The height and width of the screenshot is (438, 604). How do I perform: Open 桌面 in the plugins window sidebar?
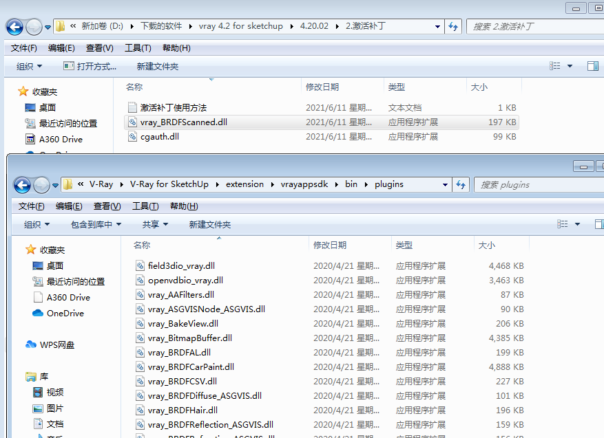48,265
